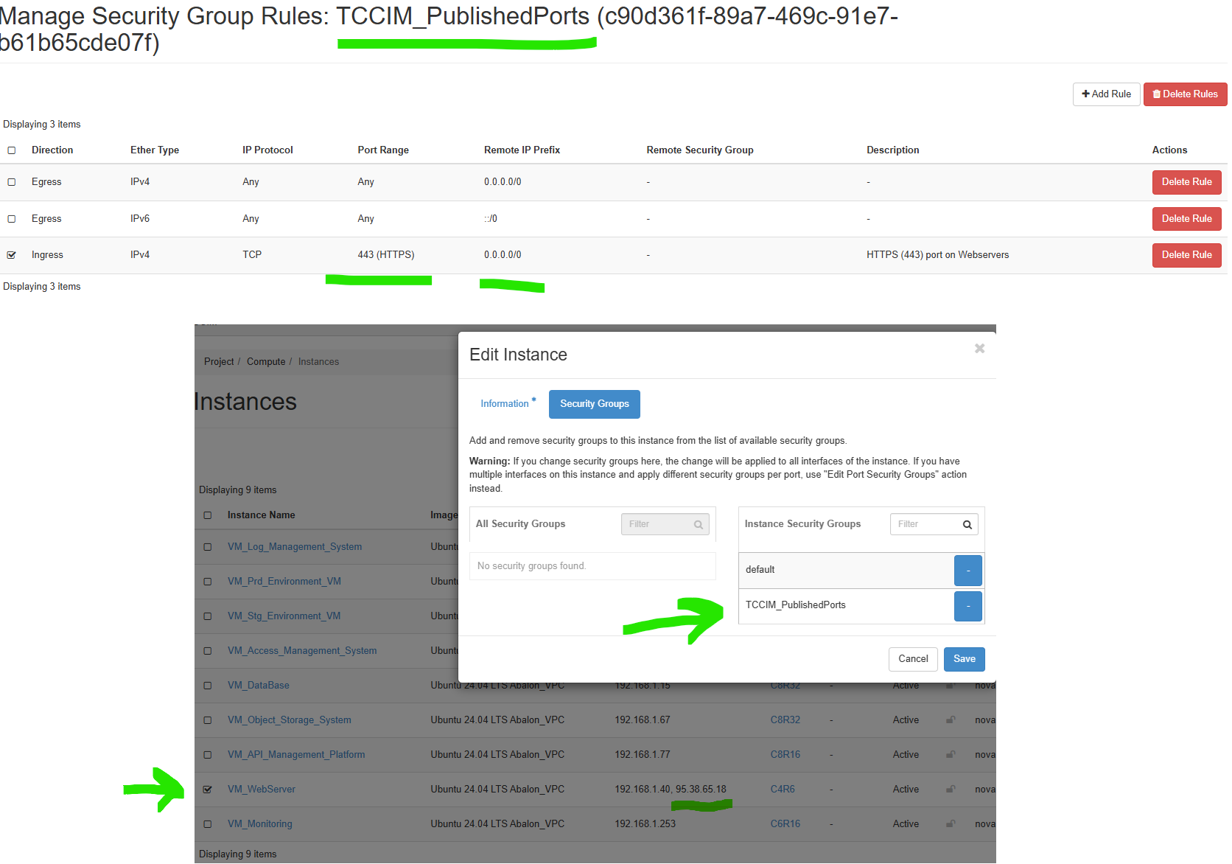Remove TCCIM_PublishedPorts group with minus button
1232x864 pixels.
(x=967, y=606)
